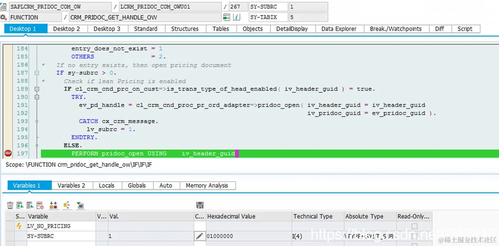The width and height of the screenshot is (499, 246).
Task: Collapse the IF block at line 189
Action: tap(37, 89)
